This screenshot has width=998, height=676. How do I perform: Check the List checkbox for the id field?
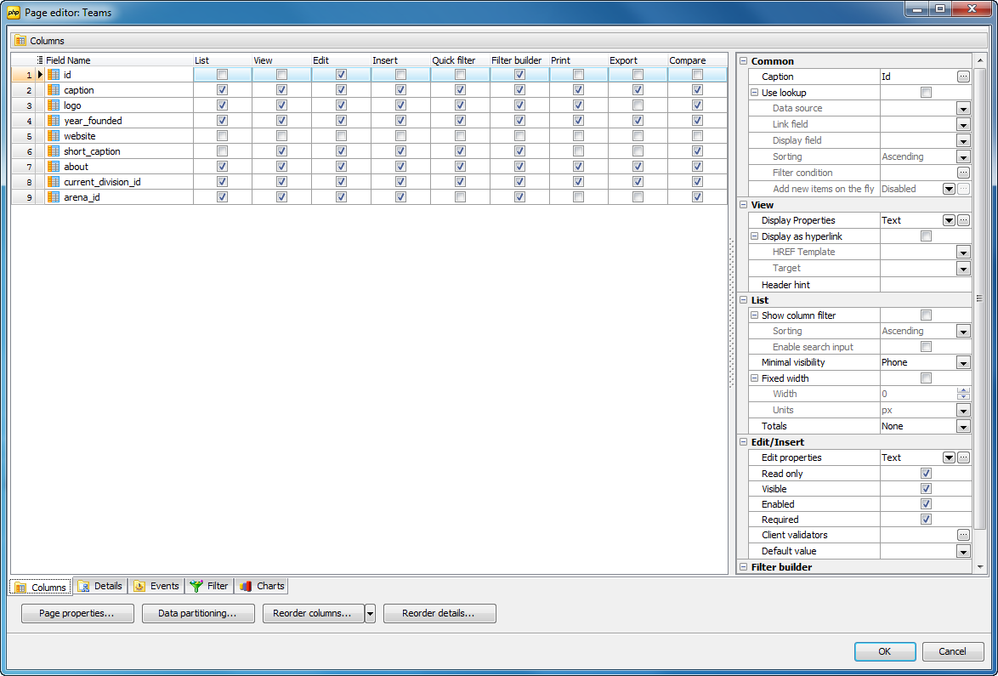pos(223,74)
